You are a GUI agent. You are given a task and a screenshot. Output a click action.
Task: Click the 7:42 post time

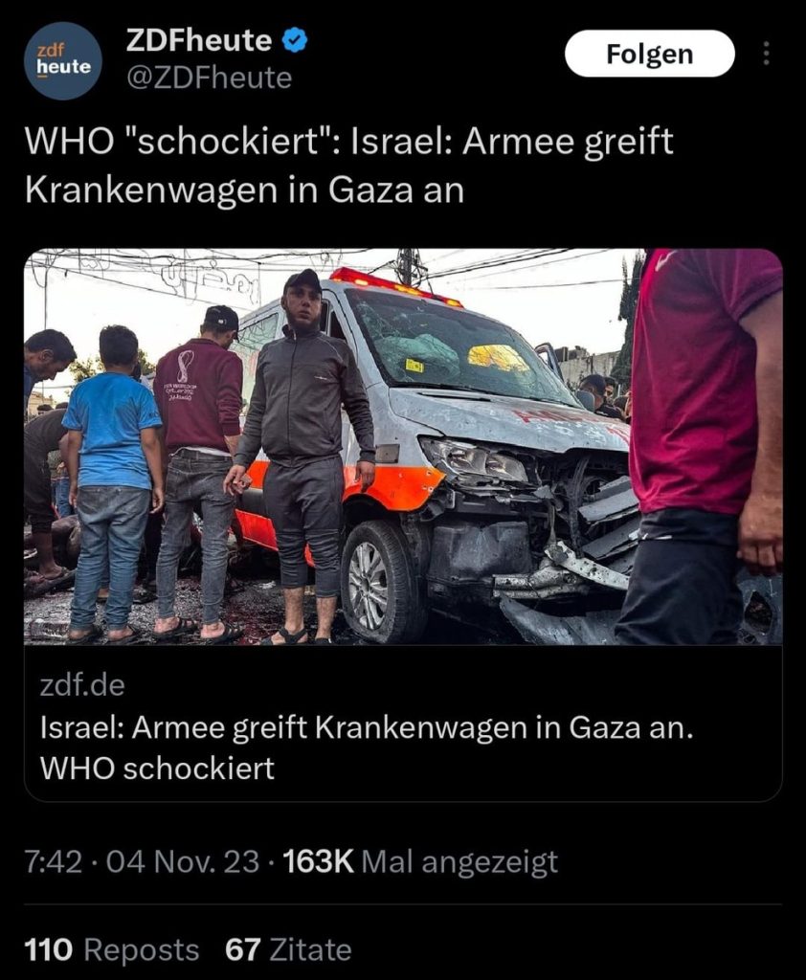coord(53,862)
